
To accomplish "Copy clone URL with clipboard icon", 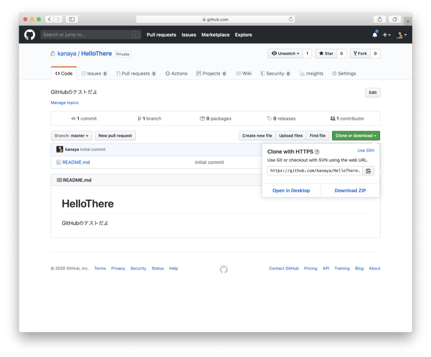I will 368,171.
